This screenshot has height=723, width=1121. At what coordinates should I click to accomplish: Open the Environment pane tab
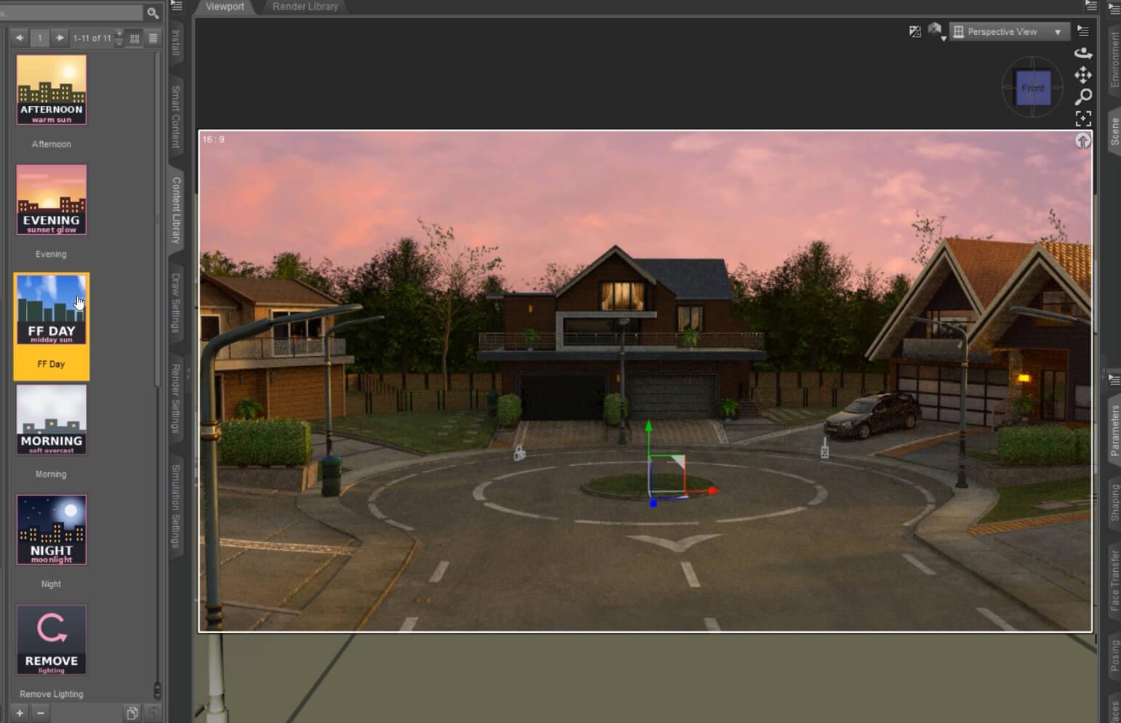[1114, 60]
